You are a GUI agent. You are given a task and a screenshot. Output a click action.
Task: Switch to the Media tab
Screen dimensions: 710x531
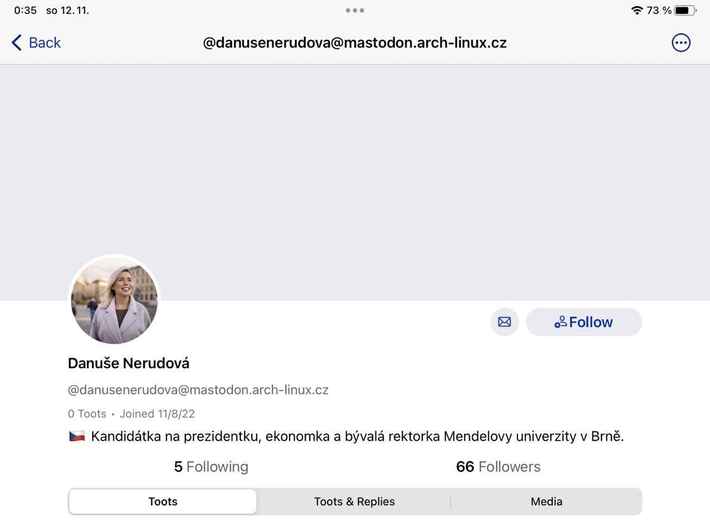click(x=546, y=502)
